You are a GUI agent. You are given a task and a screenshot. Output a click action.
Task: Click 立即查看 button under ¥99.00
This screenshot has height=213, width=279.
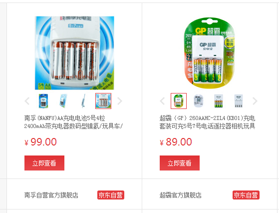pyautogui.click(x=44, y=163)
